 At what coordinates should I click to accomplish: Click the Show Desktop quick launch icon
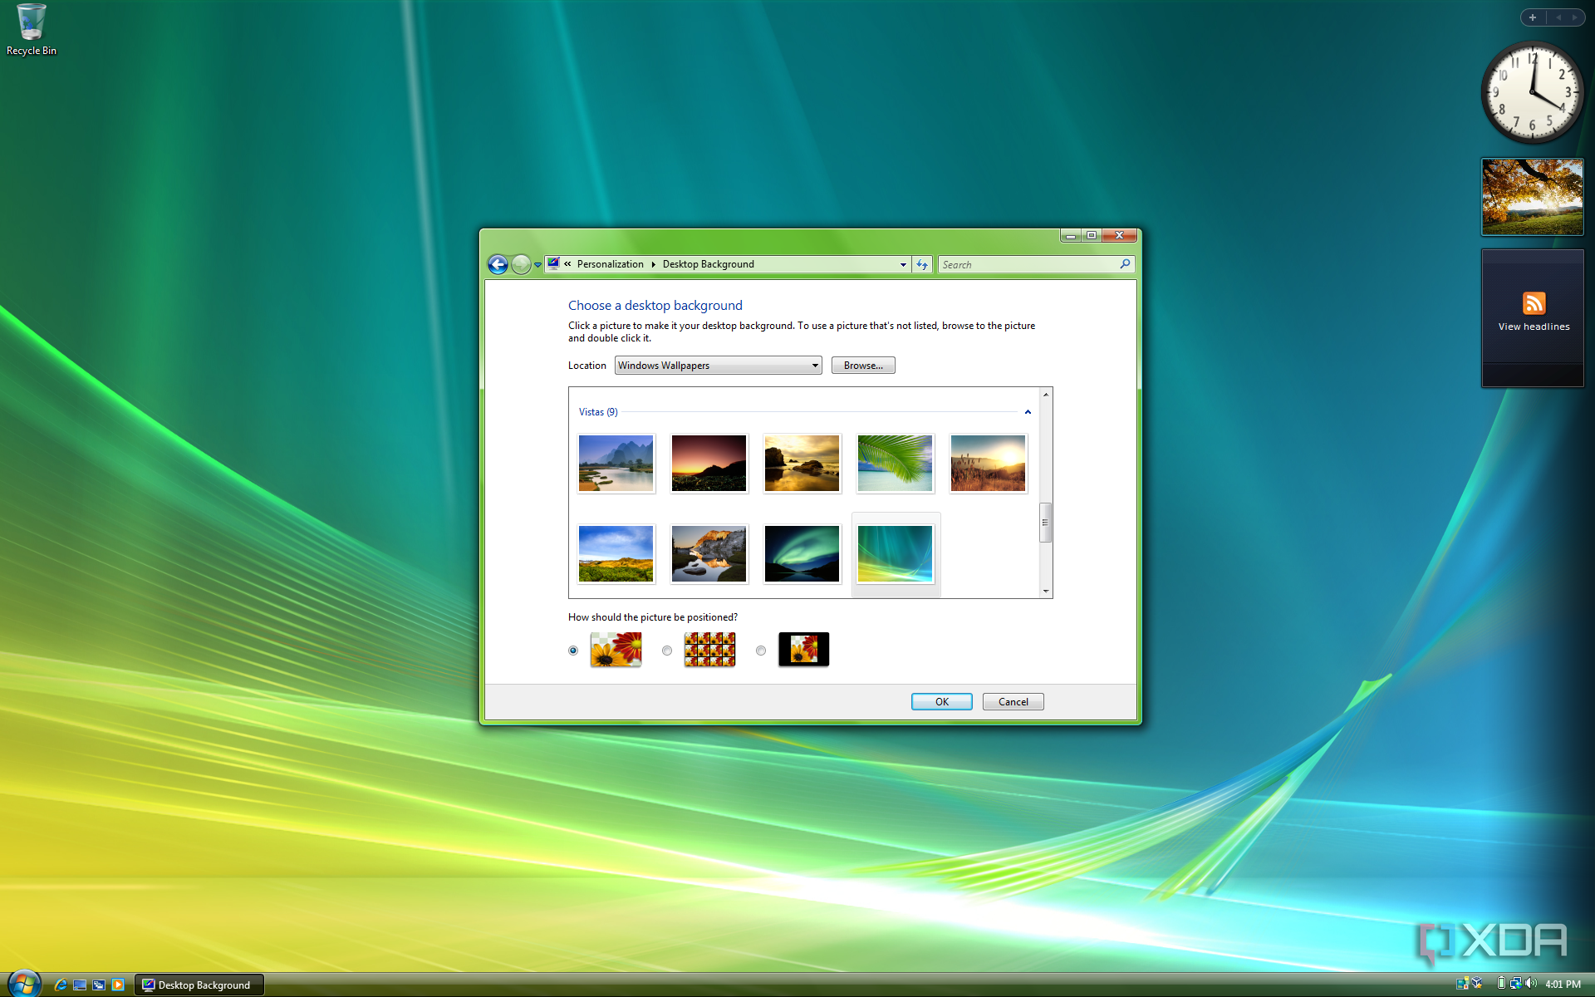(x=80, y=985)
